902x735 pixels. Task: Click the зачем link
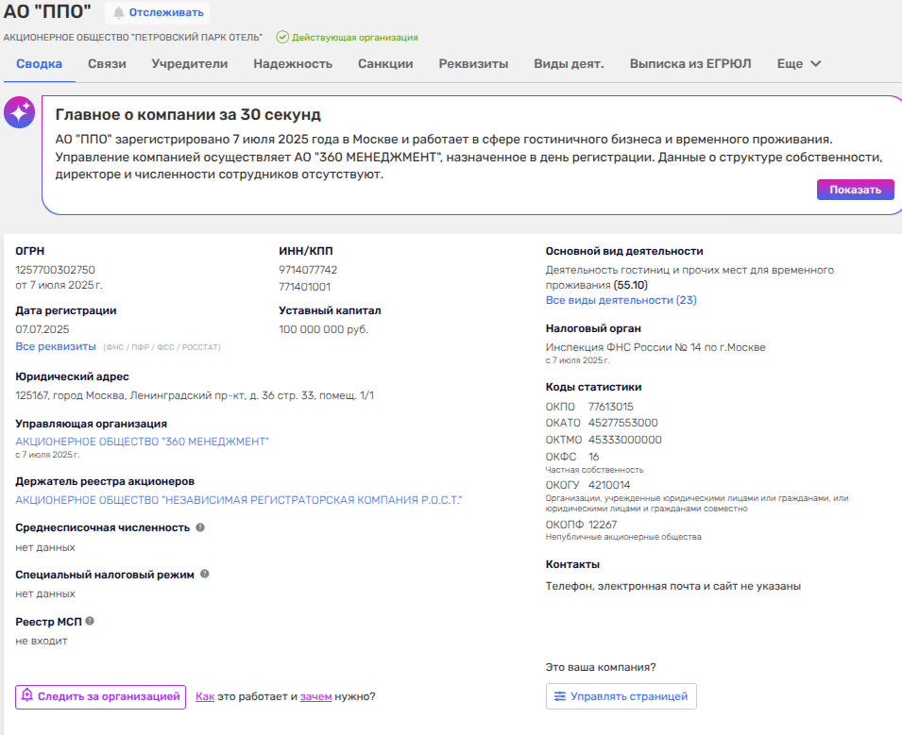click(315, 696)
